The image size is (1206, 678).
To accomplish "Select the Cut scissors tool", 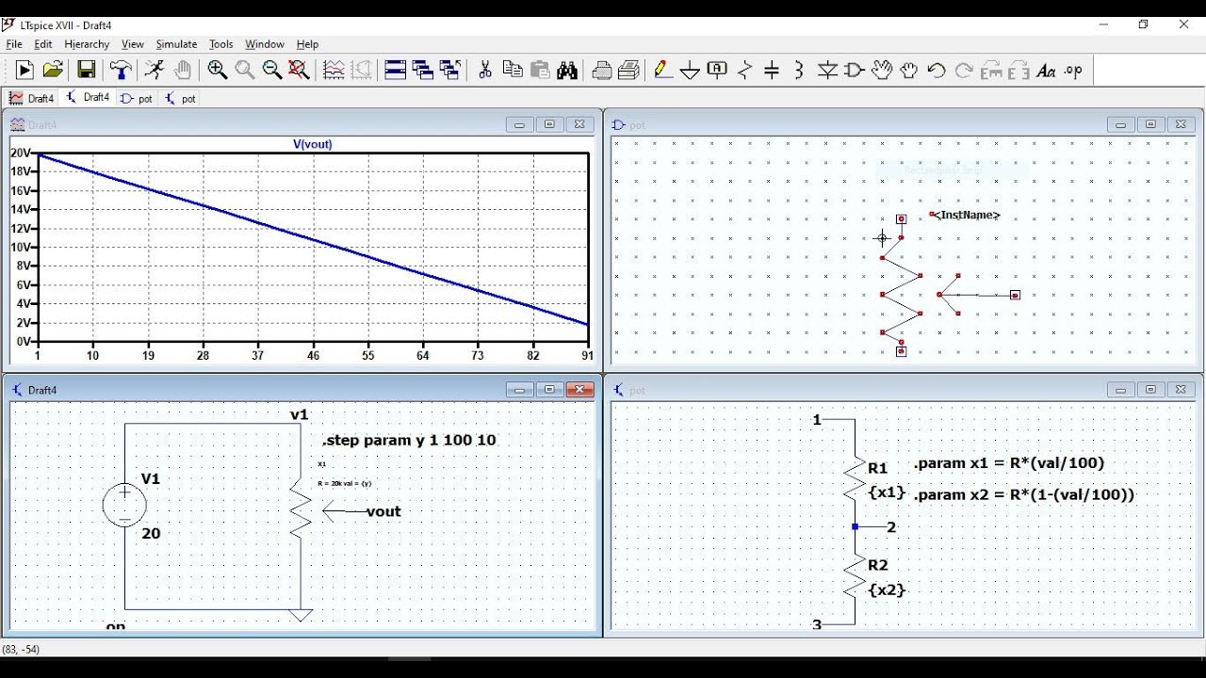I will pyautogui.click(x=485, y=70).
